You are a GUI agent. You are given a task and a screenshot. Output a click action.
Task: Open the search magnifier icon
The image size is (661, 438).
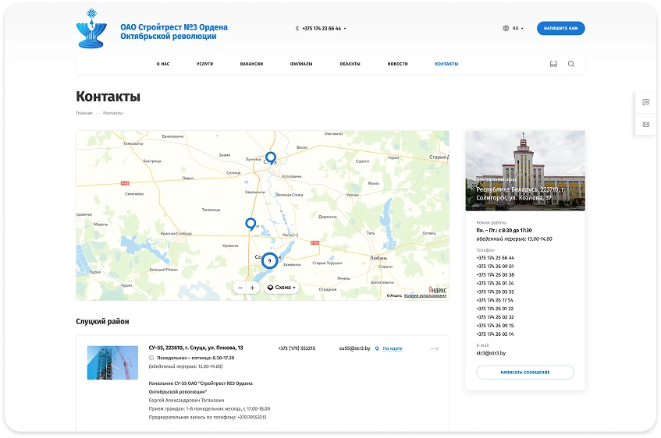tap(570, 64)
